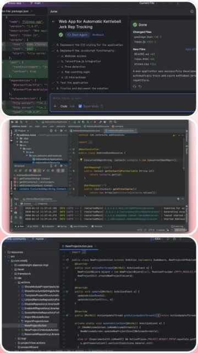Switch to AddressBookResource.java editor tab
This screenshot has width=198, height=353.
[x=121, y=131]
